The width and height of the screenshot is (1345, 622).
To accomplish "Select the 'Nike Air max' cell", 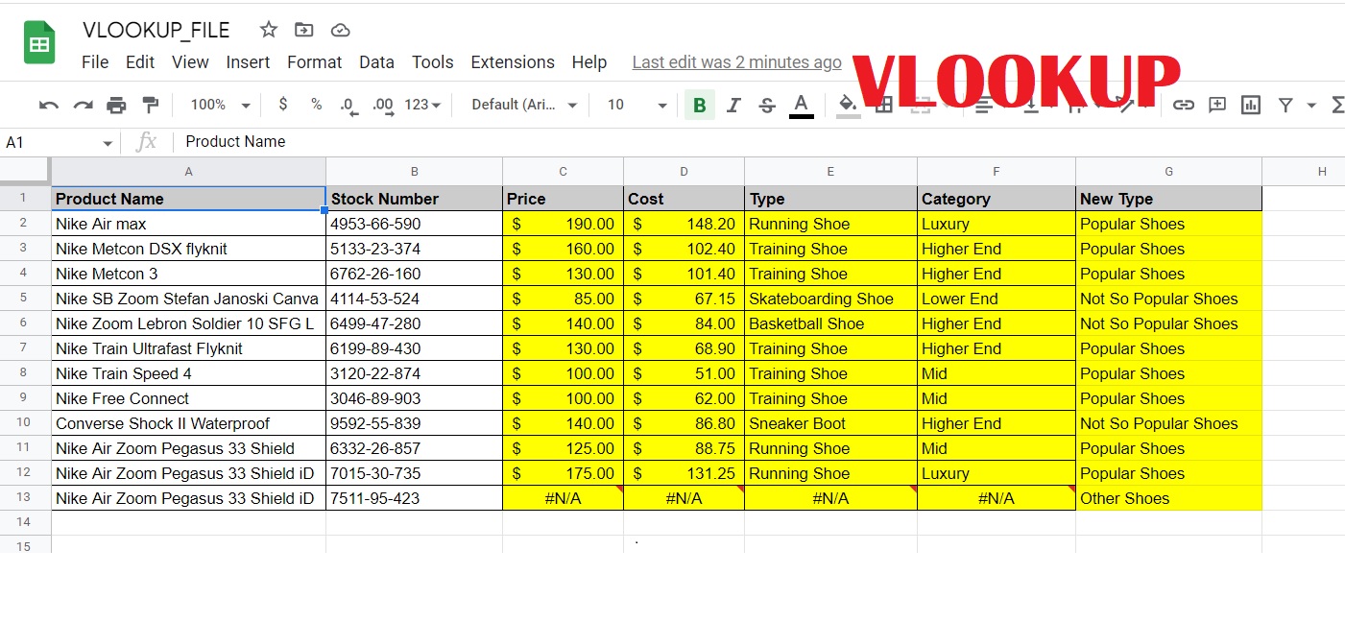I will (188, 224).
